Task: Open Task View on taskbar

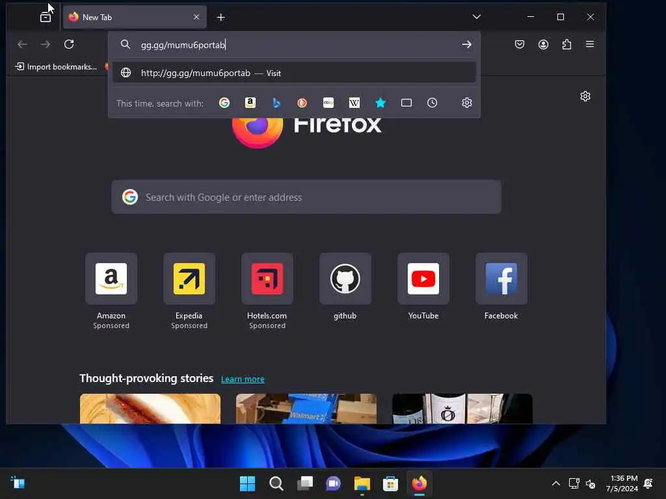Action: (305, 483)
